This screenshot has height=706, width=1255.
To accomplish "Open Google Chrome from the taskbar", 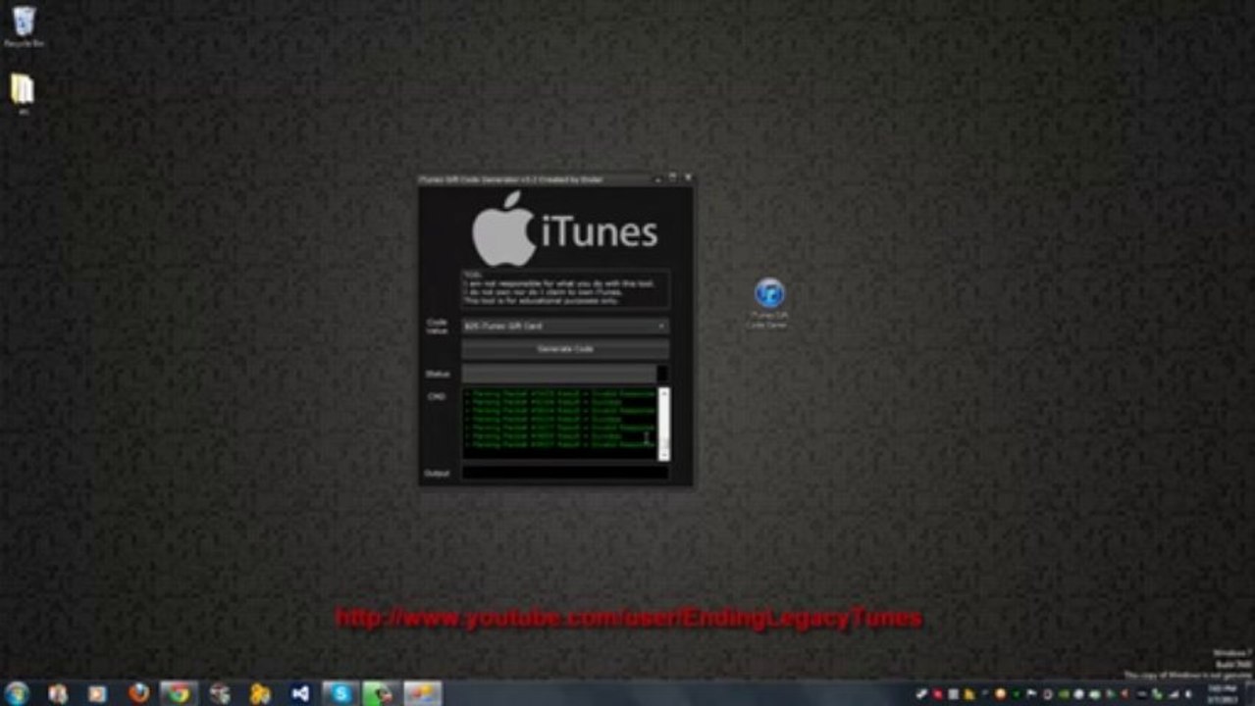I will tap(178, 693).
